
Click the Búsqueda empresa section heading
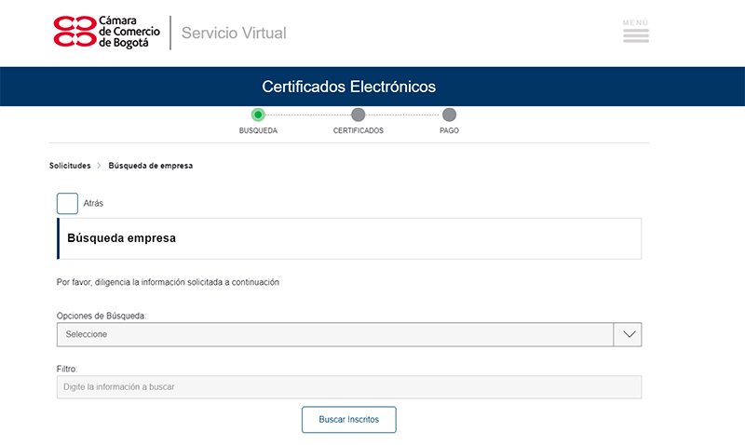coord(122,238)
